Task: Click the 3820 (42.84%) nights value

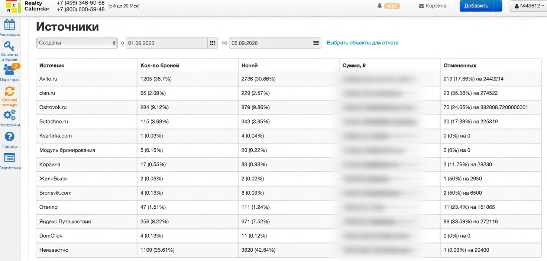Action: [259, 250]
